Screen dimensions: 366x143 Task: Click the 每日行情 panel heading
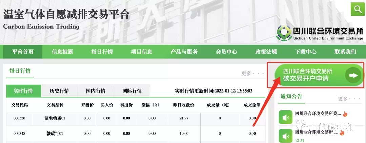[x=20, y=71]
